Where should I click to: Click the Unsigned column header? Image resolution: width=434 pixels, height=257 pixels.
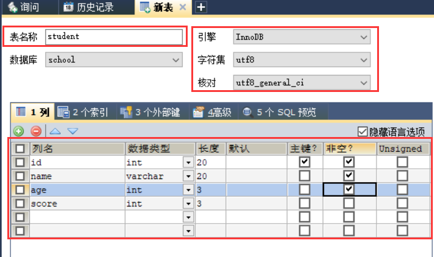coord(403,149)
